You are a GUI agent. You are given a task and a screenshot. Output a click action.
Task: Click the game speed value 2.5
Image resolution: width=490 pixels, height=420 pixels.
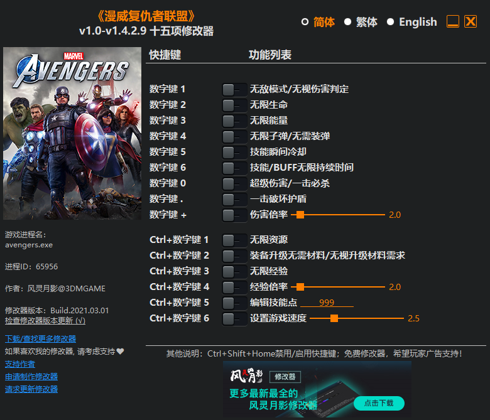414,318
